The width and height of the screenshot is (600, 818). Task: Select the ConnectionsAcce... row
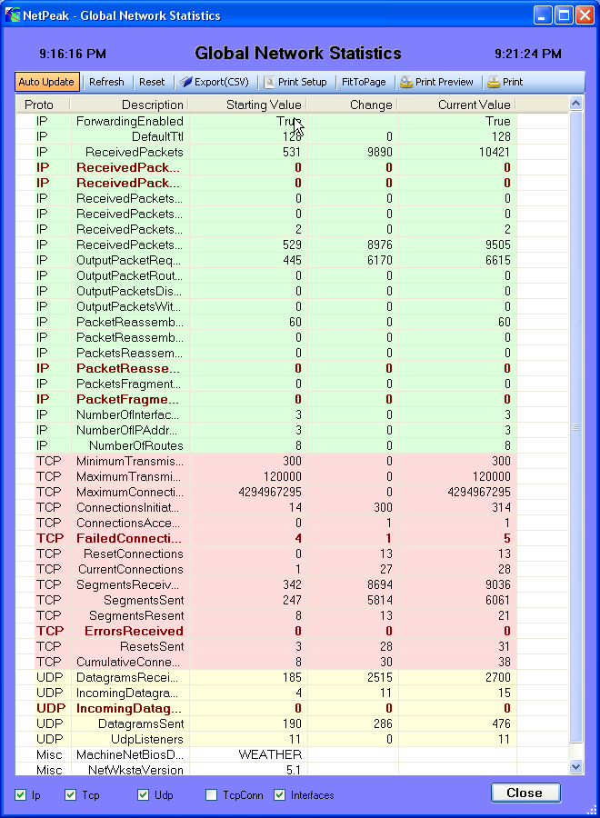click(x=266, y=523)
